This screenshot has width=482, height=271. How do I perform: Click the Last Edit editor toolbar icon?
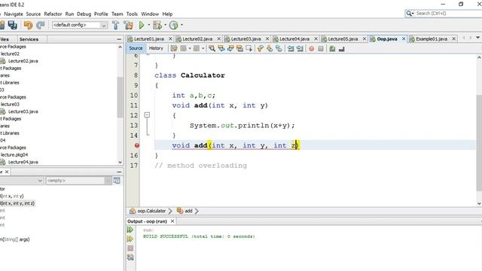tap(174, 48)
